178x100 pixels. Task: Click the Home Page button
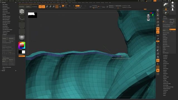(21, 7)
